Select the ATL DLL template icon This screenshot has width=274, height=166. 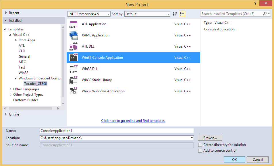[x=74, y=46]
